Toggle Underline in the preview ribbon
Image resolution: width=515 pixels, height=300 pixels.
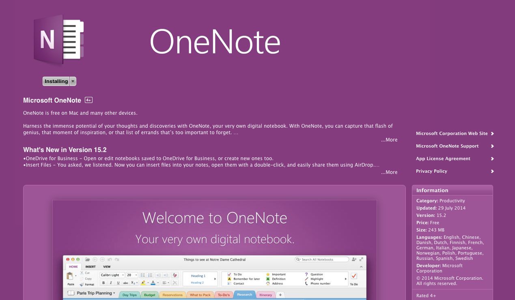pos(118,283)
